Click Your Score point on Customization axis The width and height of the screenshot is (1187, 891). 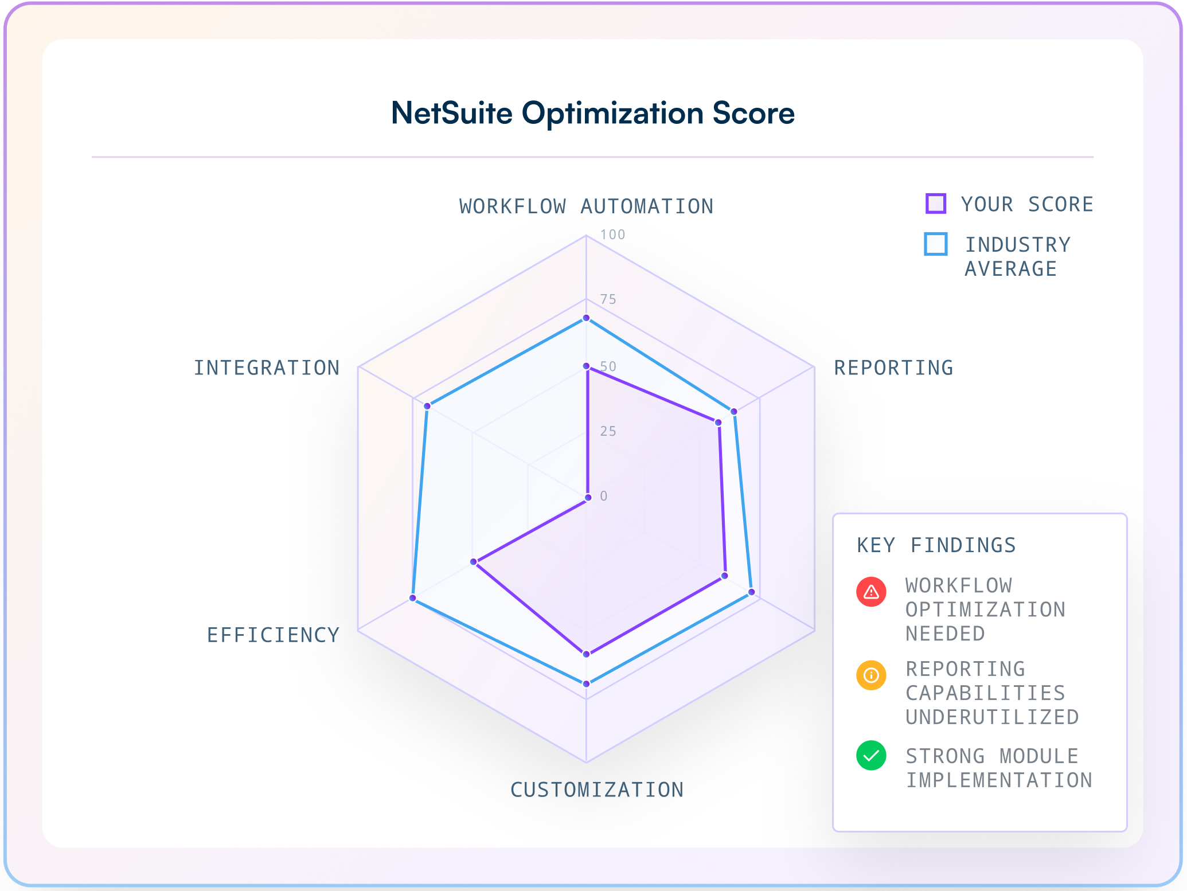586,654
